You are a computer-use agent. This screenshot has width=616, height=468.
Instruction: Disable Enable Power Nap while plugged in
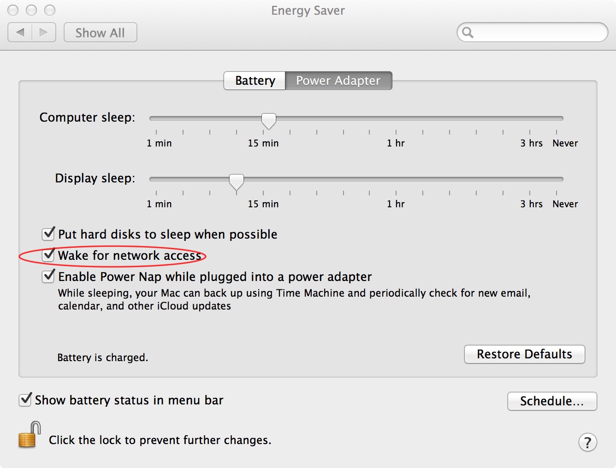click(x=48, y=276)
